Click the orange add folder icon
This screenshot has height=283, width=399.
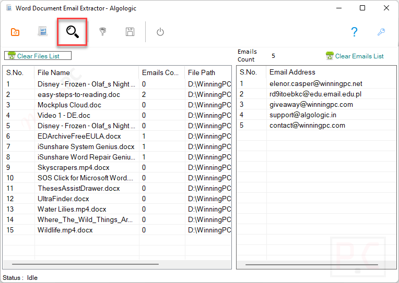coord(15,32)
